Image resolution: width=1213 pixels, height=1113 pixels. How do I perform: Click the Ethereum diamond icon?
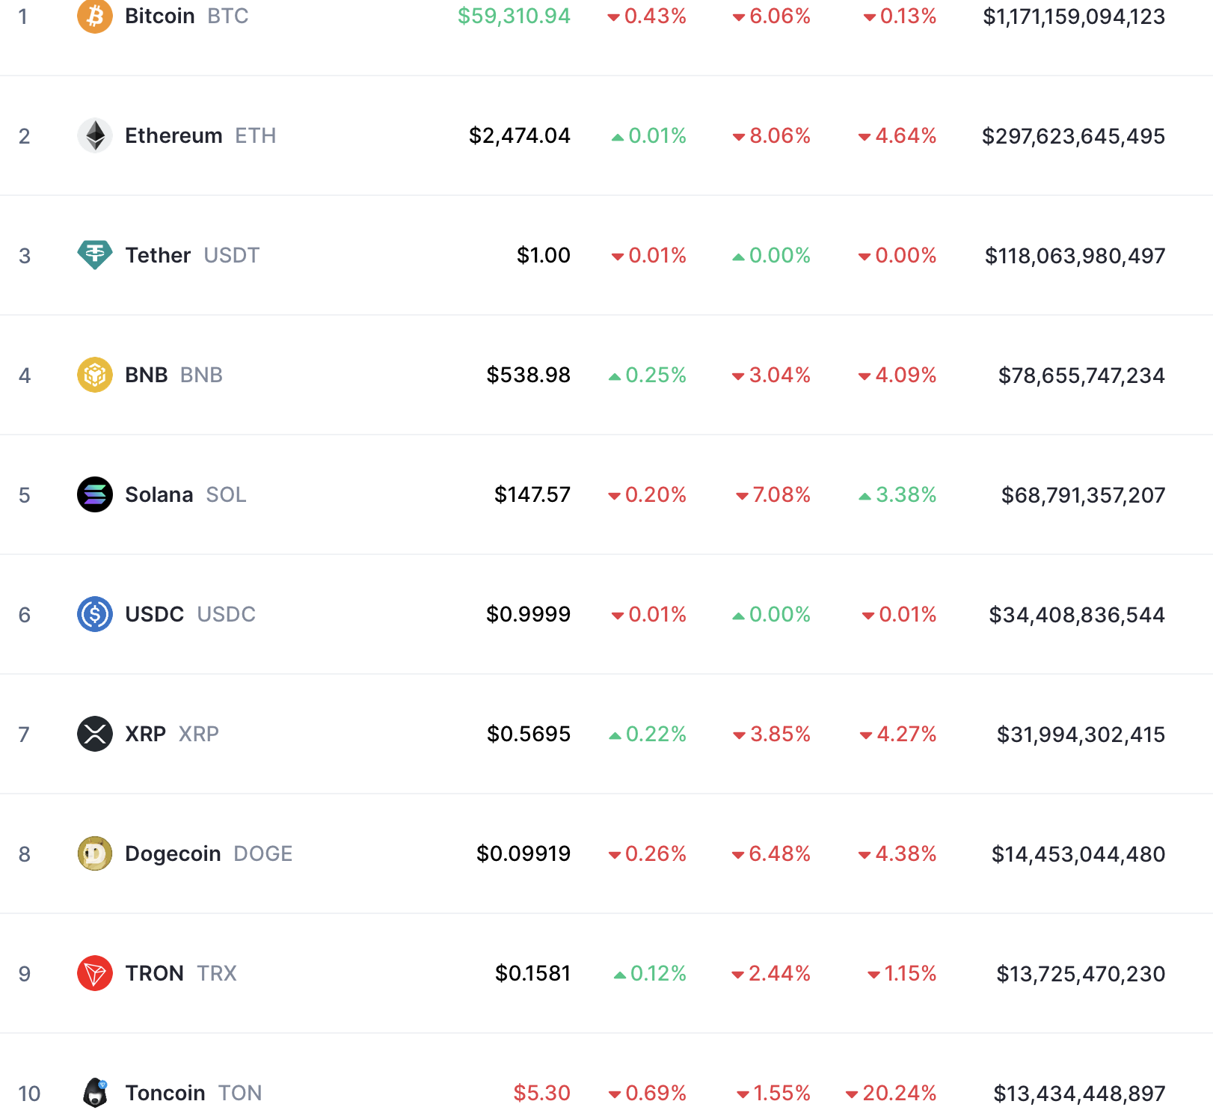pyautogui.click(x=95, y=135)
